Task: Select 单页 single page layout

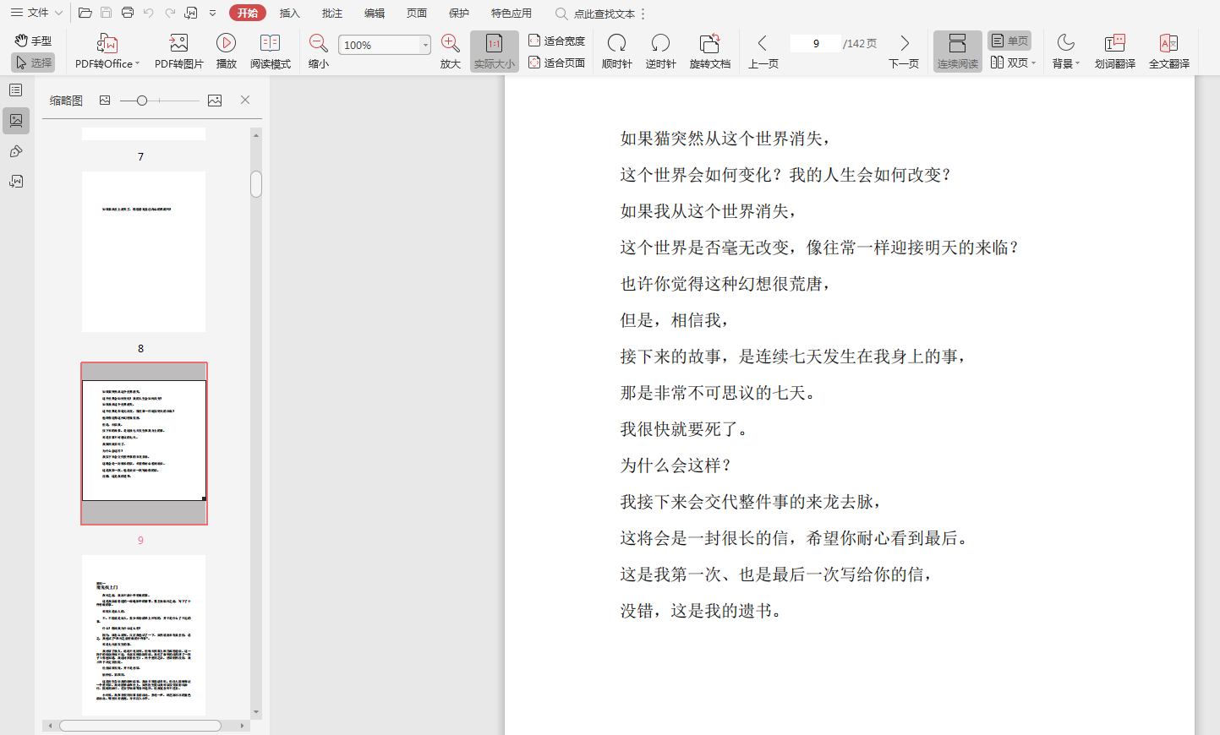Action: click(1009, 41)
